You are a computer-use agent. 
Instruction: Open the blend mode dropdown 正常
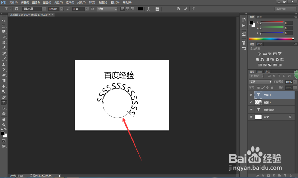click(x=260, y=82)
